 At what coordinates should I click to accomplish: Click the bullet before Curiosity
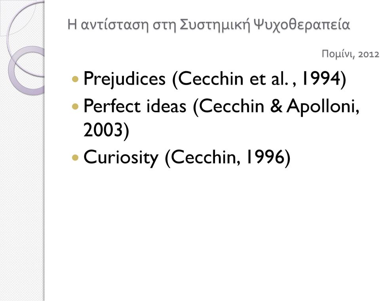coord(75,158)
